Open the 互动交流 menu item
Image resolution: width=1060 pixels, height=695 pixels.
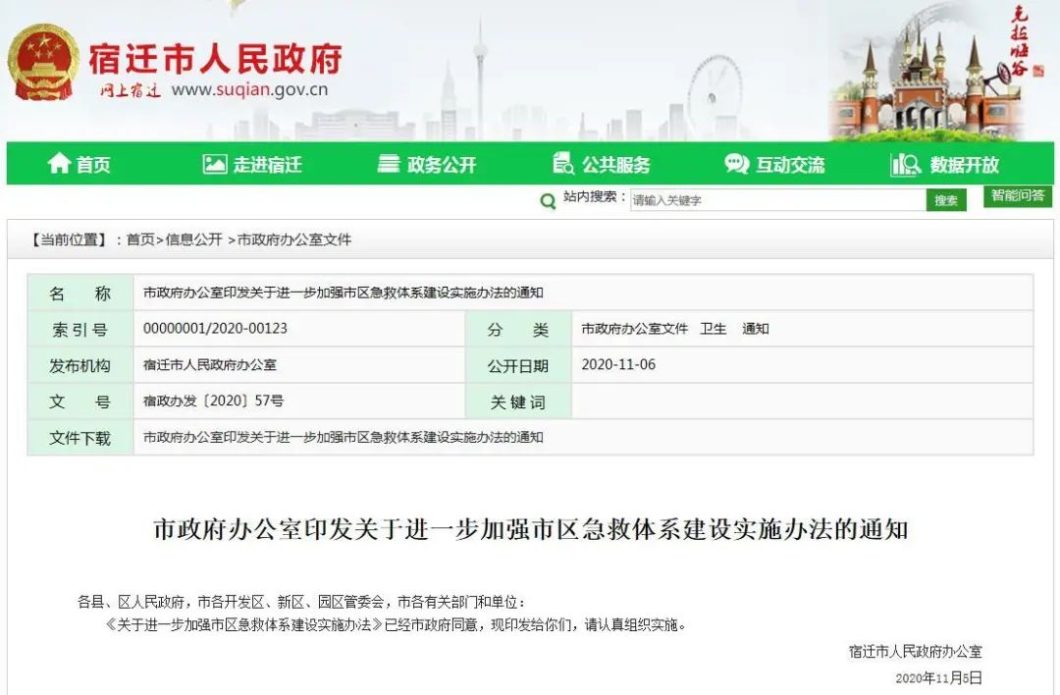pyautogui.click(x=790, y=164)
